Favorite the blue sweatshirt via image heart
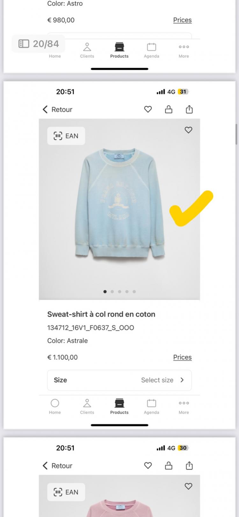239x517 pixels. (188, 130)
